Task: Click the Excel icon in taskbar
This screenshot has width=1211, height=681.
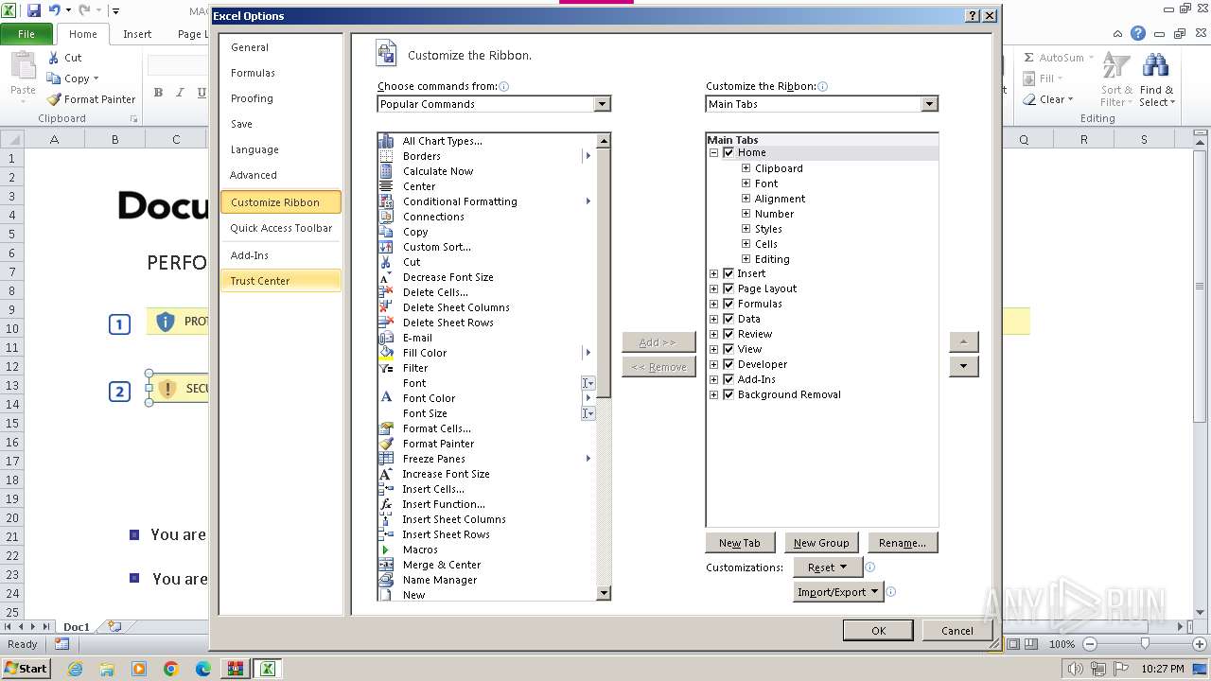Action: coord(268,669)
